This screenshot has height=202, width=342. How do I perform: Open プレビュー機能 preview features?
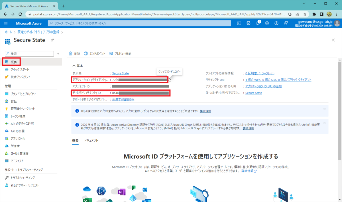coord(120,54)
